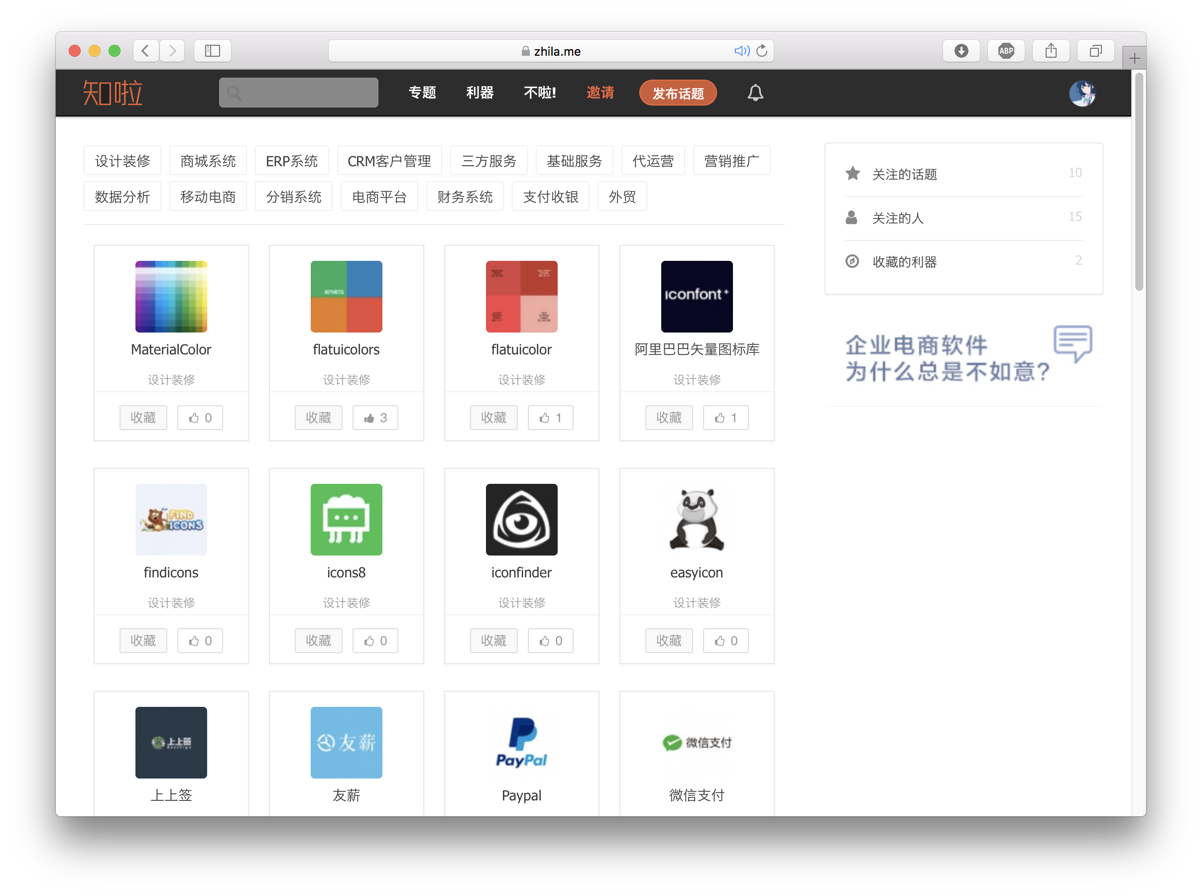
Task: Click the Safari share icon
Action: point(1051,51)
